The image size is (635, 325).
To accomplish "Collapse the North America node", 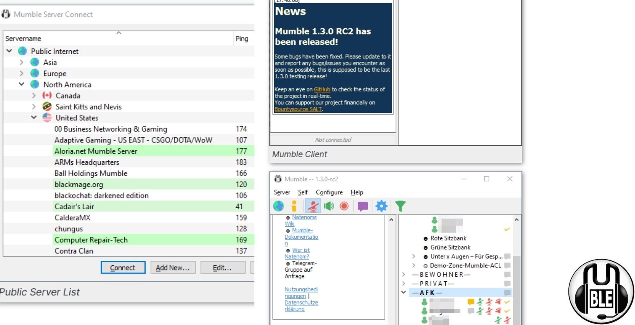I will (x=22, y=84).
